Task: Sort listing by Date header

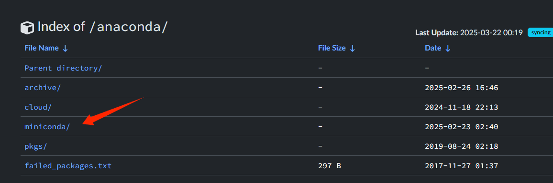Action: pos(433,48)
